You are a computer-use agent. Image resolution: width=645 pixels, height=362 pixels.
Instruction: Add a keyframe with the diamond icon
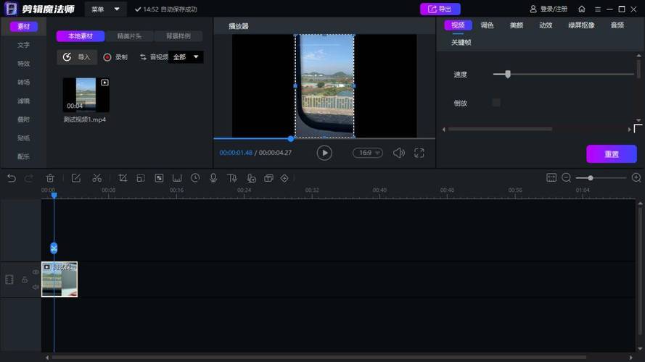pos(284,178)
